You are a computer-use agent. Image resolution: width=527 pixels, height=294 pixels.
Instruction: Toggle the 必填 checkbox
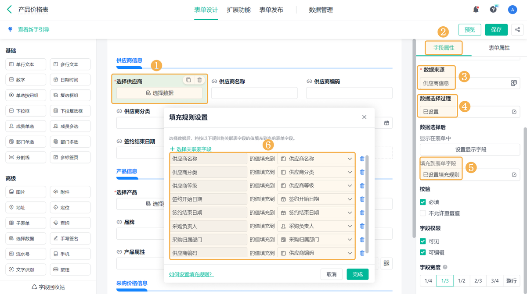pos(423,202)
